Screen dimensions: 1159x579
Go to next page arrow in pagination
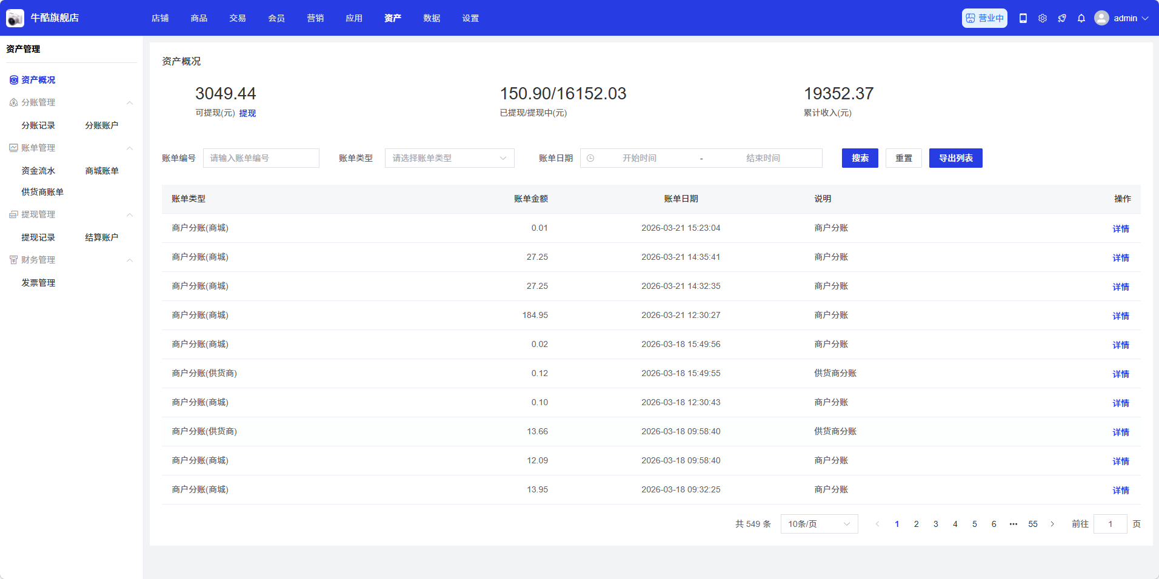tap(1052, 524)
